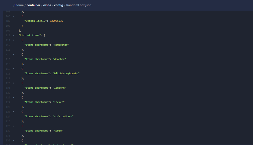The image size is (253, 145).
Task: Collapse the "List of items" array fold
Action: (13, 35)
